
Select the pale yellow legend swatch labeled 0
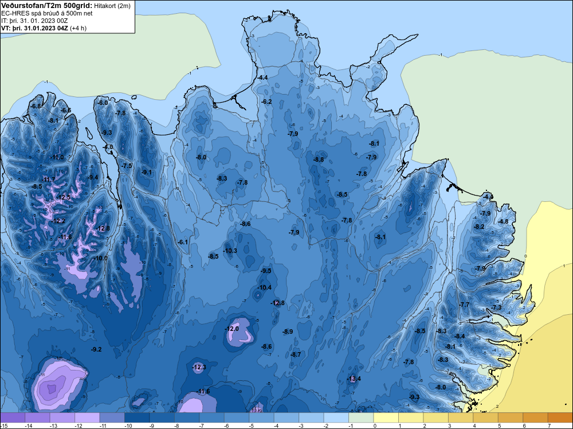pyautogui.click(x=386, y=418)
